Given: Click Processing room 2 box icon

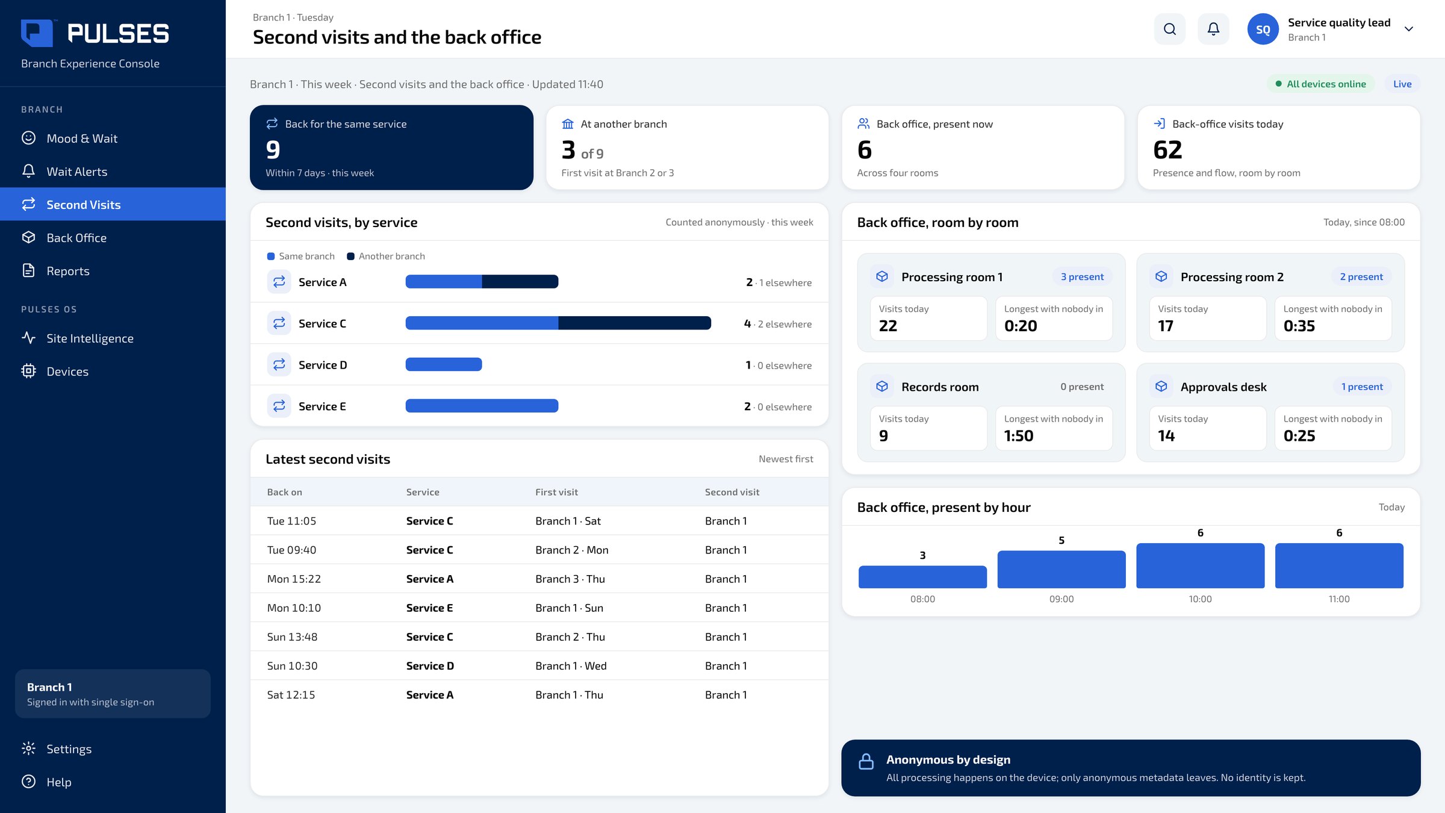Looking at the screenshot, I should pos(1161,276).
